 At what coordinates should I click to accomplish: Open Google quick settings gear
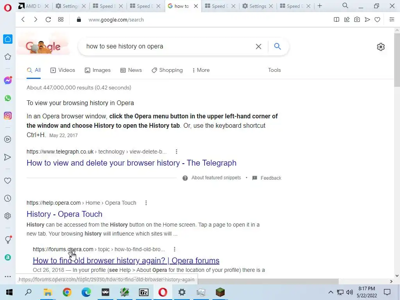[380, 47]
